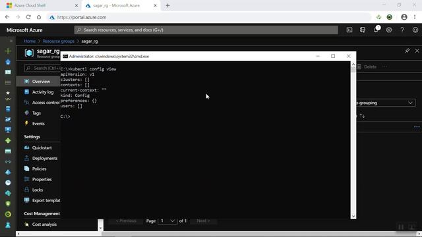Image resolution: width=422 pixels, height=237 pixels.
Task: Open Virtual machines sidebar icon
Action: [8, 130]
